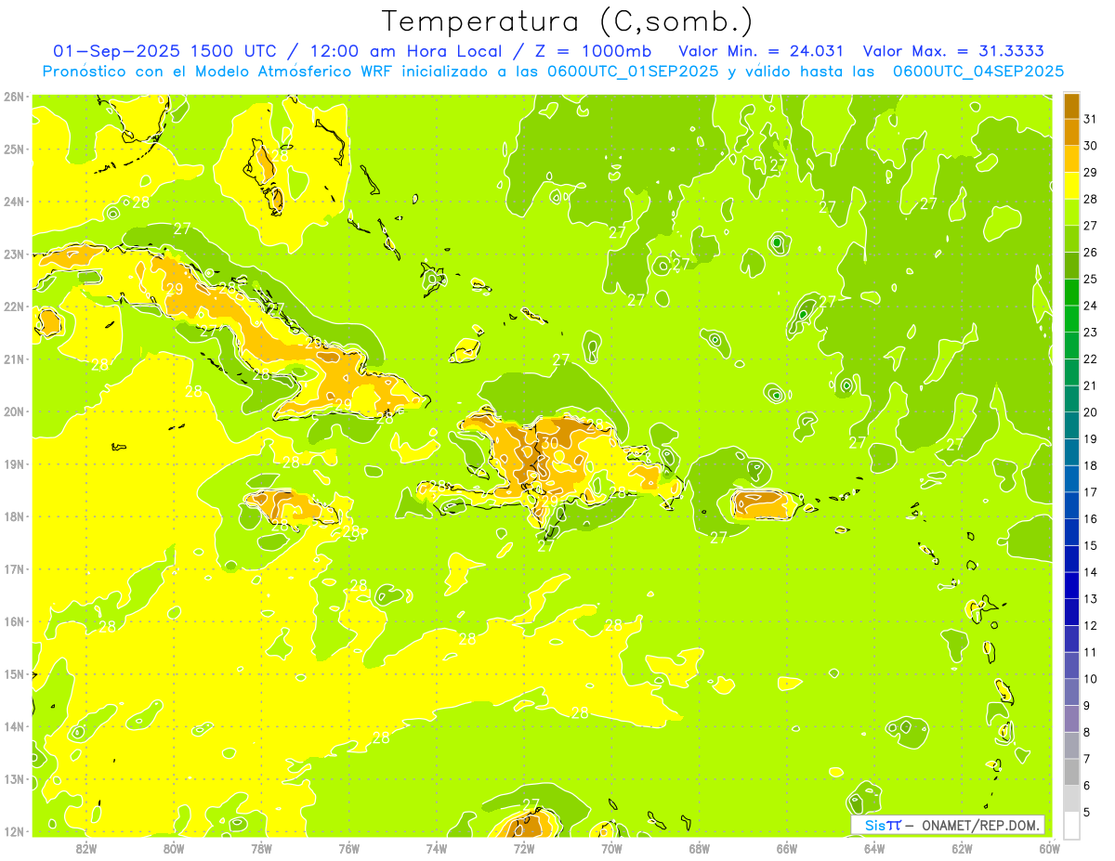The image size is (1115, 861).
Task: Click the 12N latitude label
Action: coord(14,831)
